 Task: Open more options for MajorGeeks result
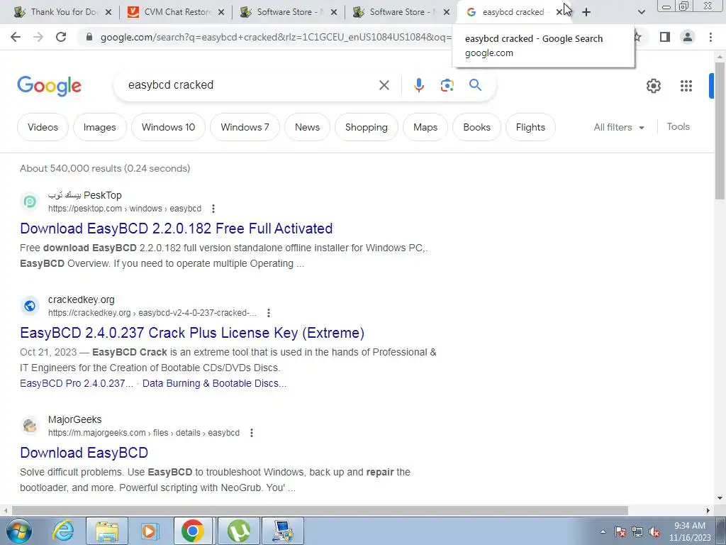click(252, 433)
